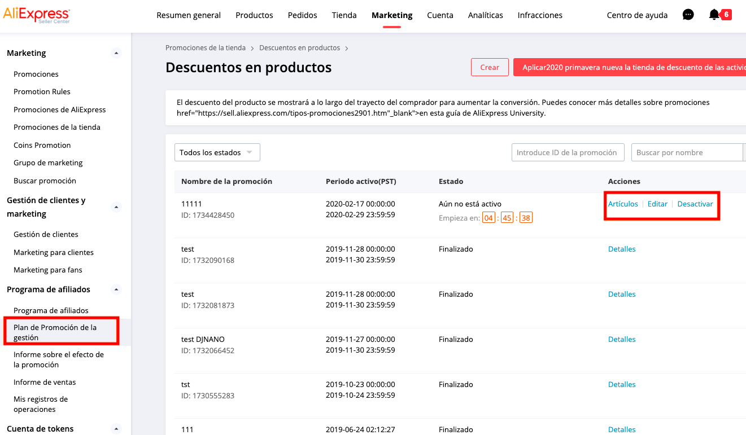Open Plan de Promoción de la gestión
This screenshot has height=435, width=746.
[55, 332]
